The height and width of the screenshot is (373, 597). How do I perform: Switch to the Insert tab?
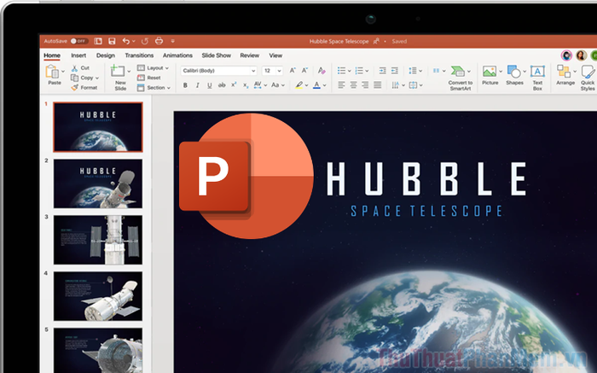78,55
